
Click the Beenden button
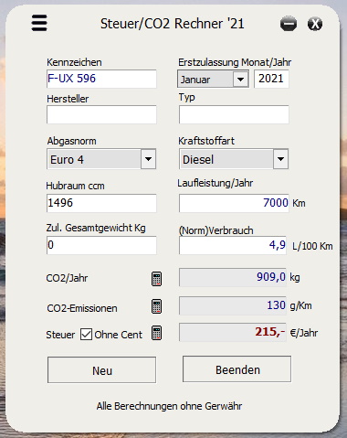coord(237,369)
